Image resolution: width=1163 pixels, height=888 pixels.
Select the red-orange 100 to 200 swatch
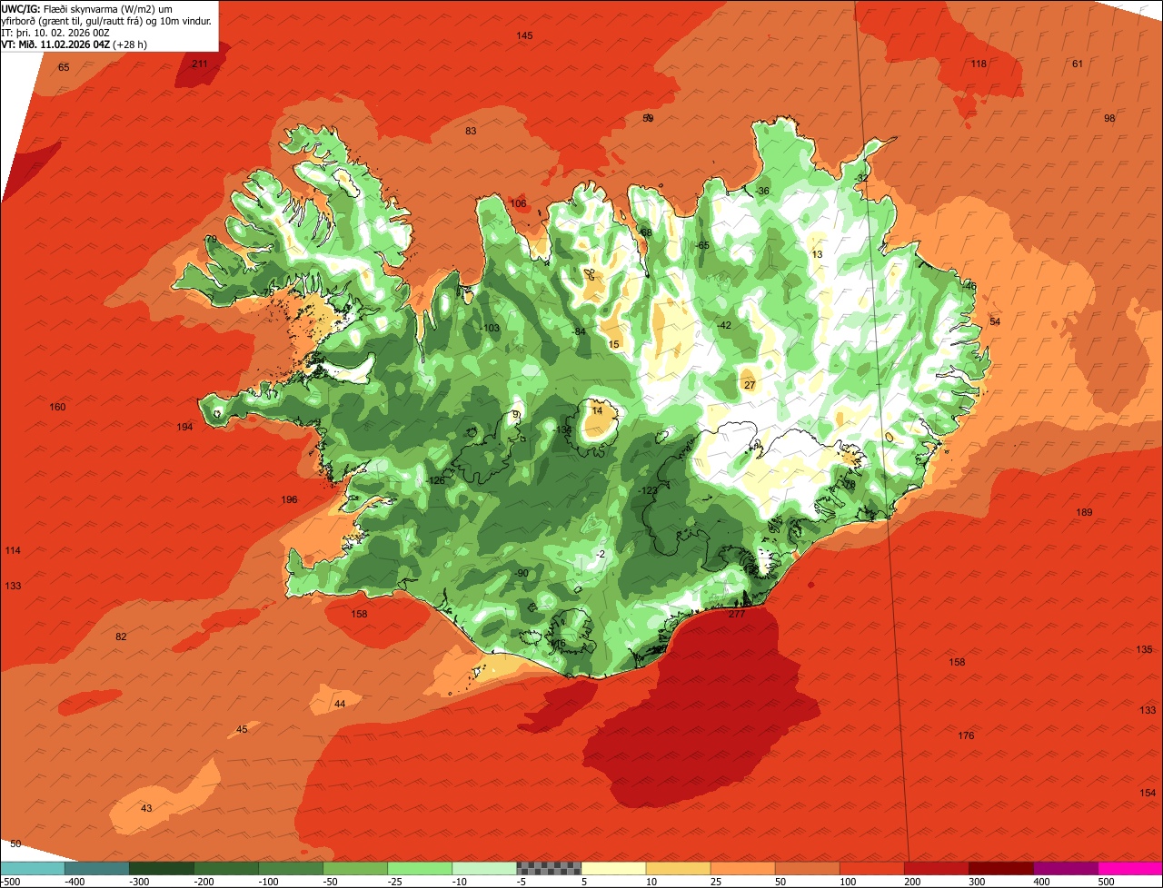tap(870, 867)
